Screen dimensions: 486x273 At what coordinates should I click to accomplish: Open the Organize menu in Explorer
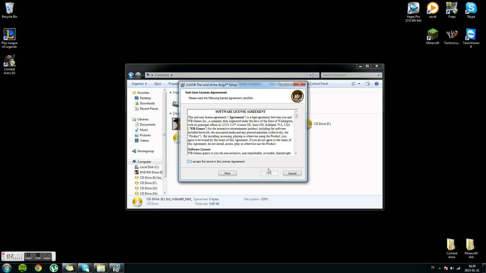coord(139,83)
